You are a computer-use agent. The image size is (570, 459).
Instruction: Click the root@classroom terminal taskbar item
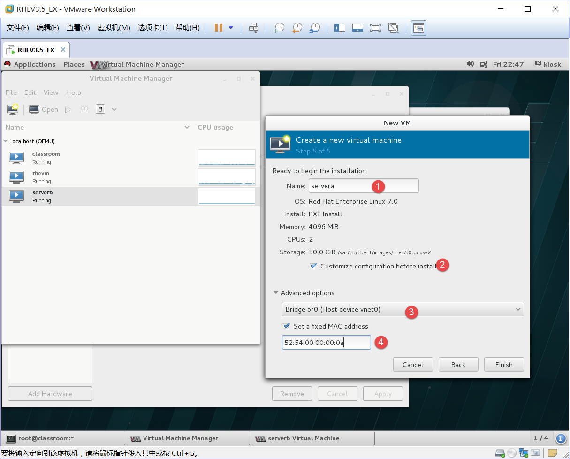(63, 438)
